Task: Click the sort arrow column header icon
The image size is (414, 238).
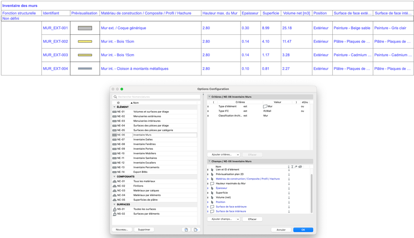Action: 289,167
